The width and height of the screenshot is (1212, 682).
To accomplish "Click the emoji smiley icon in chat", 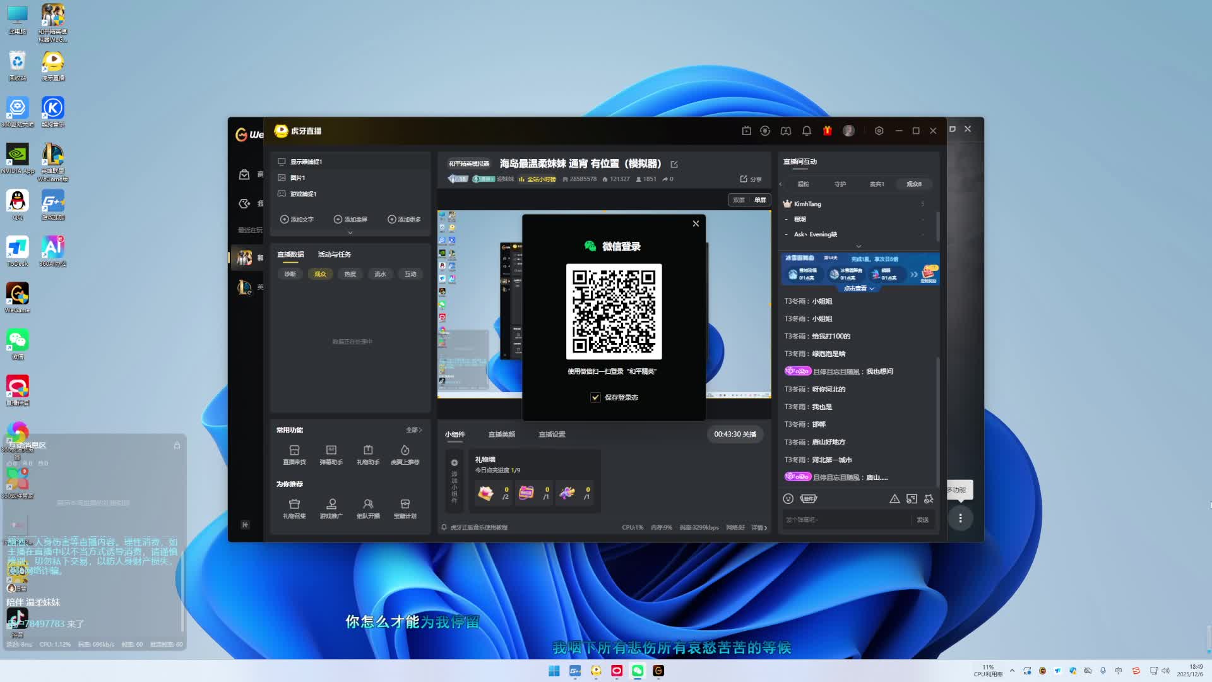I will (788, 499).
